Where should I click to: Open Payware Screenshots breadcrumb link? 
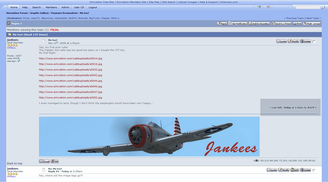click(x=64, y=13)
